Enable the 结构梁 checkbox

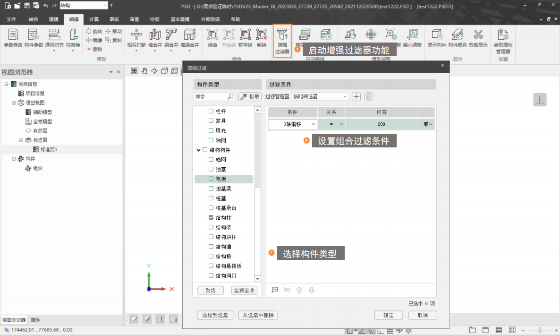(211, 227)
